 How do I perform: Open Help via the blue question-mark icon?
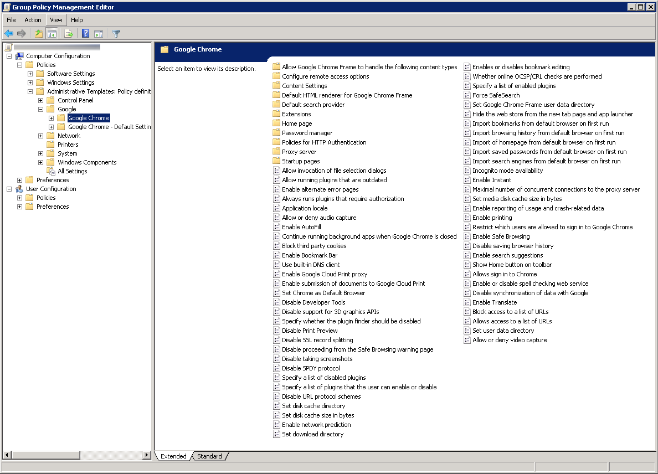[x=86, y=34]
